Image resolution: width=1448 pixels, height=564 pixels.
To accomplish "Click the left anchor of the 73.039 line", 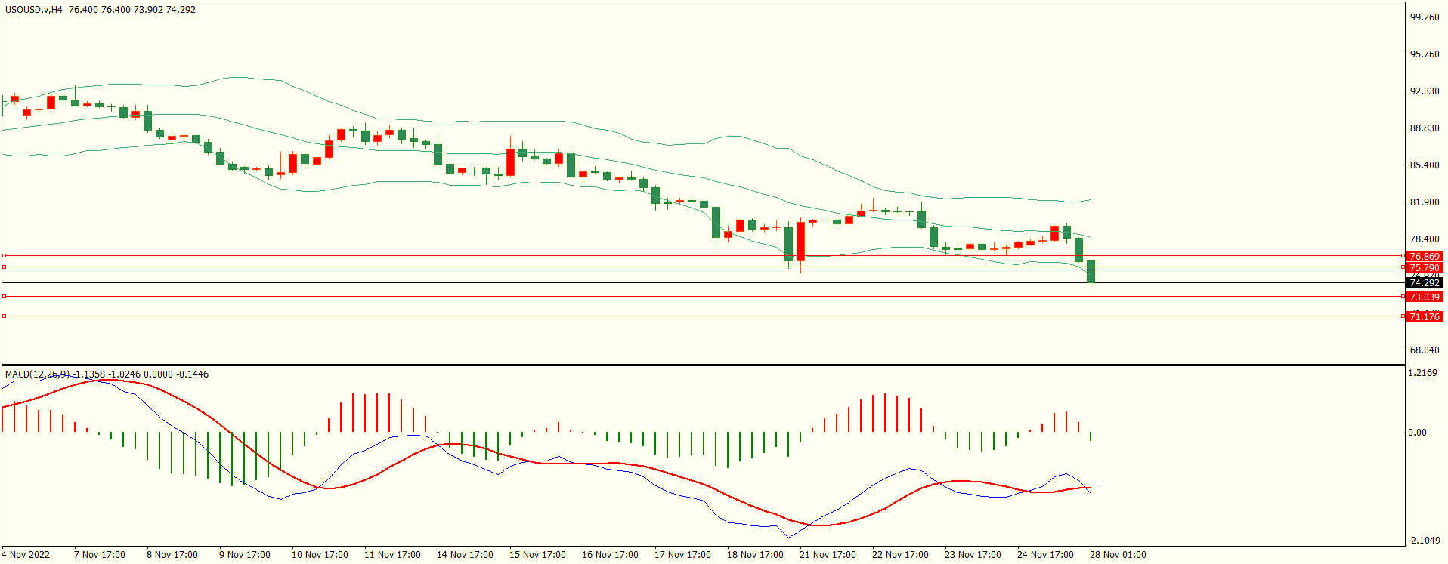I will (5, 297).
